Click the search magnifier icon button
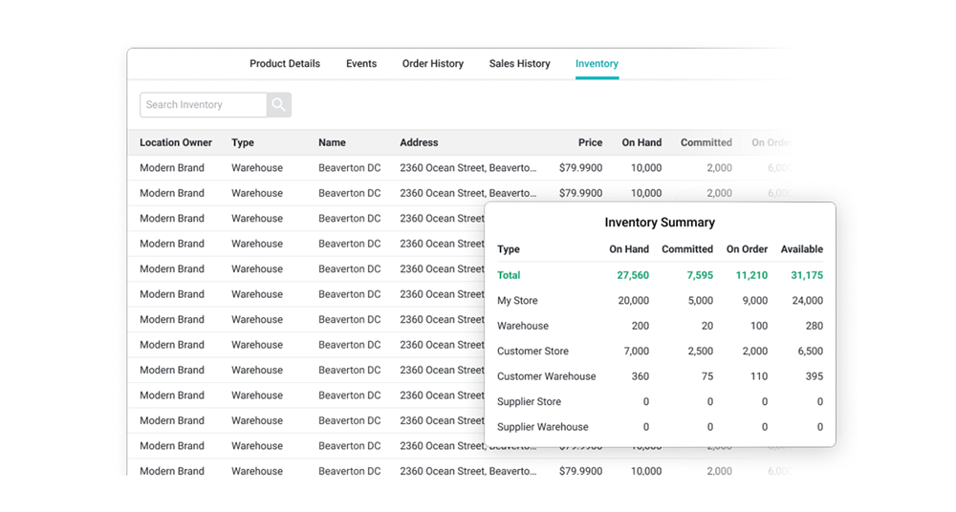Screen dimensions: 956x512 tap(278, 105)
